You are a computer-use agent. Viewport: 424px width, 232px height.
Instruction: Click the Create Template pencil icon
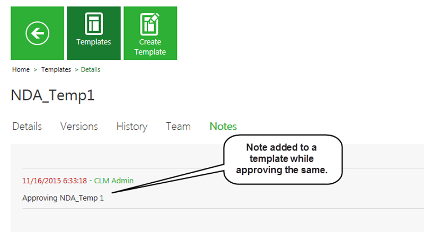click(x=150, y=24)
